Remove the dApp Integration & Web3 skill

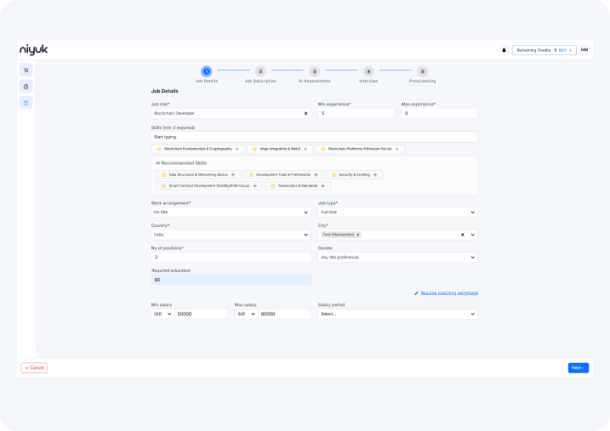coord(305,149)
